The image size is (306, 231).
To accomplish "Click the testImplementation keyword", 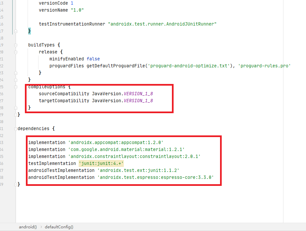I will (52, 164).
